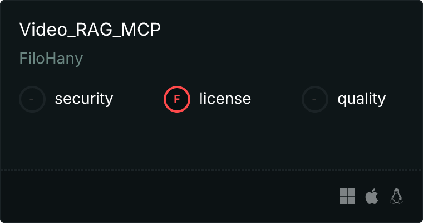Viewport: 423px width, 223px height.
Task: Click the Linux penguin platform icon
Action: [396, 196]
